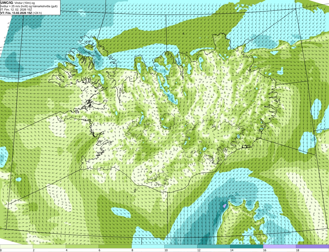Click the scale label "6"
Image resolution: width=329 pixels, height=252 pixels.
[x=99, y=250]
